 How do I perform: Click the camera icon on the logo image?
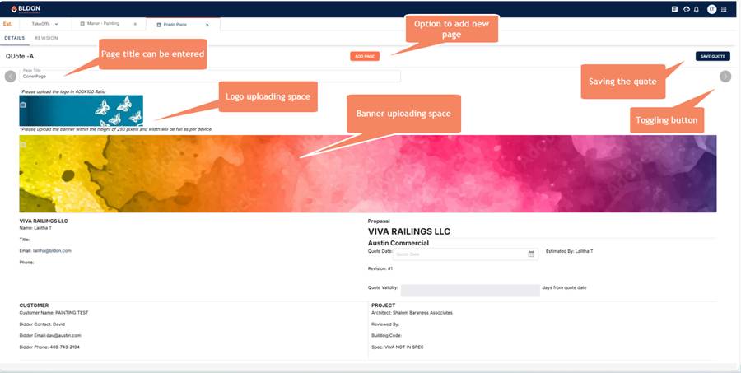pos(23,105)
